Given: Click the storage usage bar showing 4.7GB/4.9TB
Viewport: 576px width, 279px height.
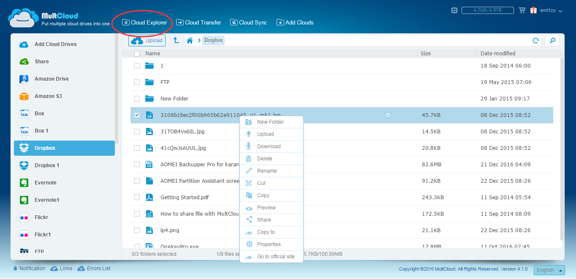Looking at the screenshot, I should coord(487,11).
